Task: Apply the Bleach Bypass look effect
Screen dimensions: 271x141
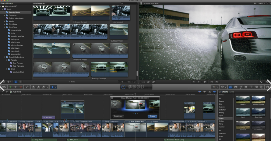Action: (x=259, y=100)
